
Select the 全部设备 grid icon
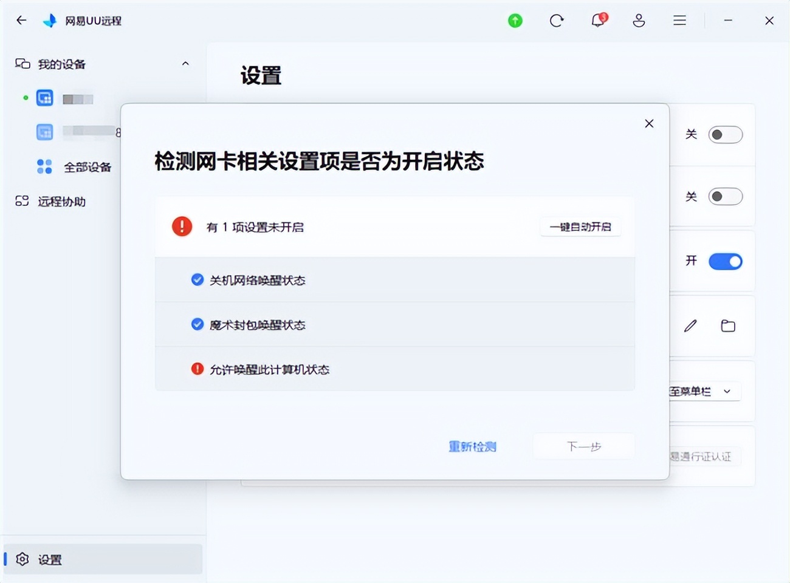(x=44, y=166)
